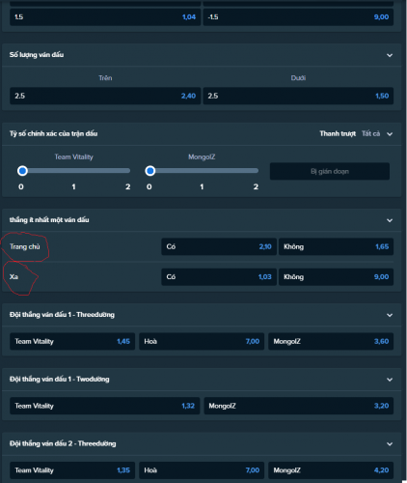This screenshot has width=407, height=483.
Task: Collapse the Số lượng ván đấu section
Action: pyautogui.click(x=390, y=55)
